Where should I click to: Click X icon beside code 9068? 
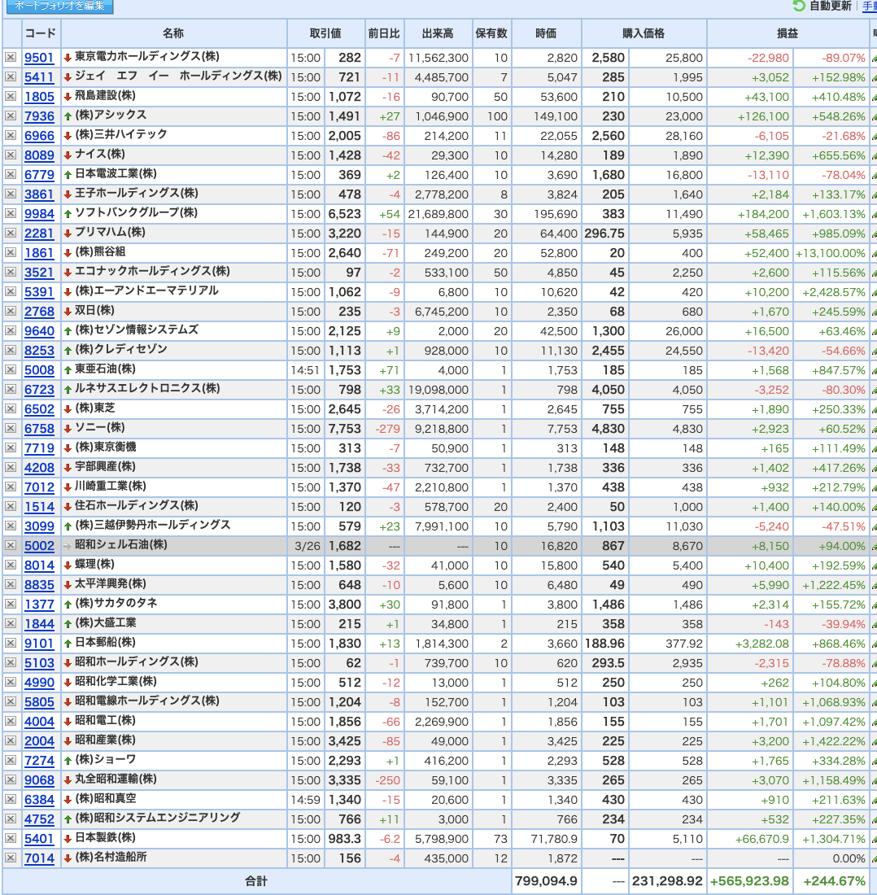pyautogui.click(x=11, y=779)
